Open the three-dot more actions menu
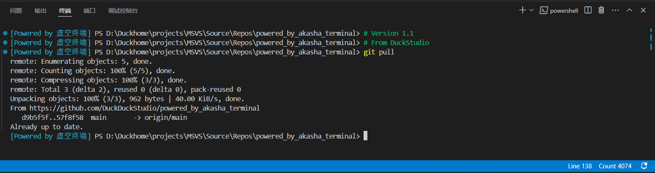This screenshot has width=655, height=173. coord(615,10)
